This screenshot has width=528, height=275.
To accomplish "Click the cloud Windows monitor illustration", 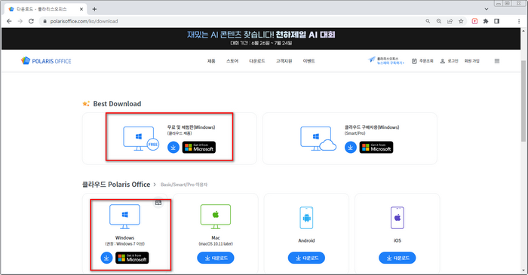I will pos(318,138).
